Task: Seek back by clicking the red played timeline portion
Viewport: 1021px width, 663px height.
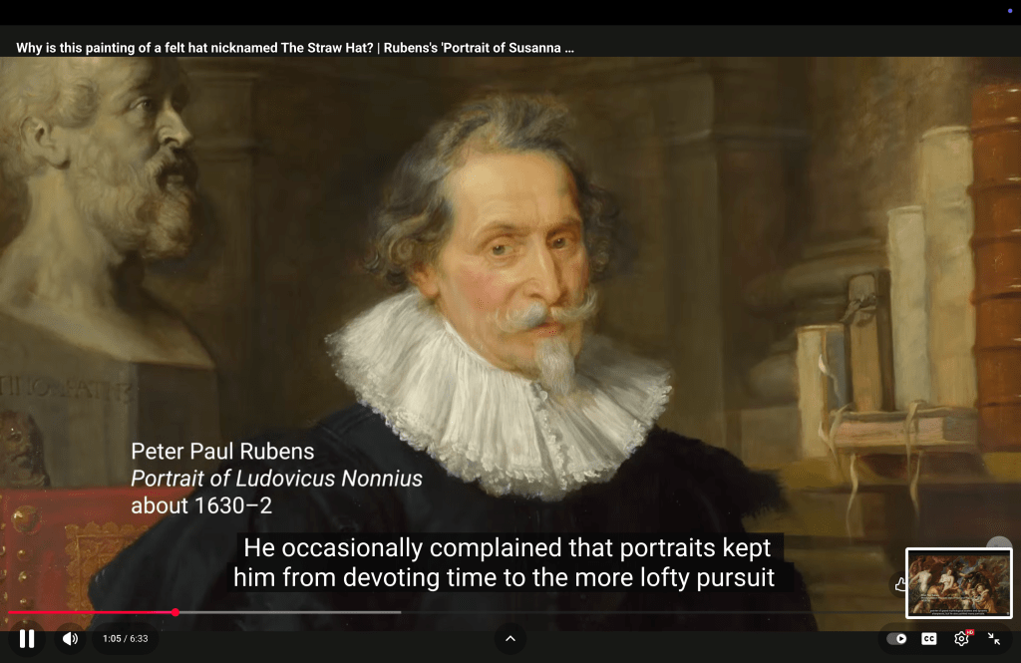Action: click(x=90, y=612)
